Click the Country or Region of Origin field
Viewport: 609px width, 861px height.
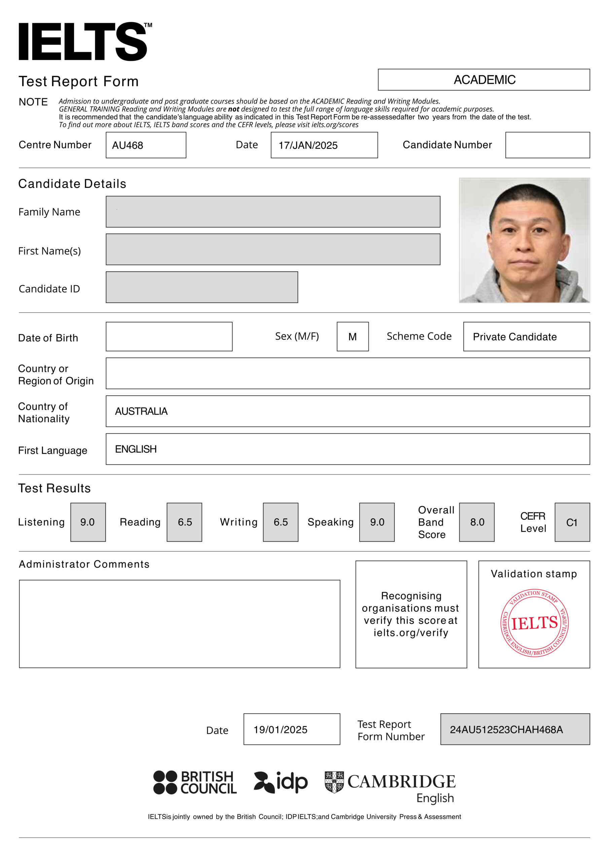coord(348,373)
